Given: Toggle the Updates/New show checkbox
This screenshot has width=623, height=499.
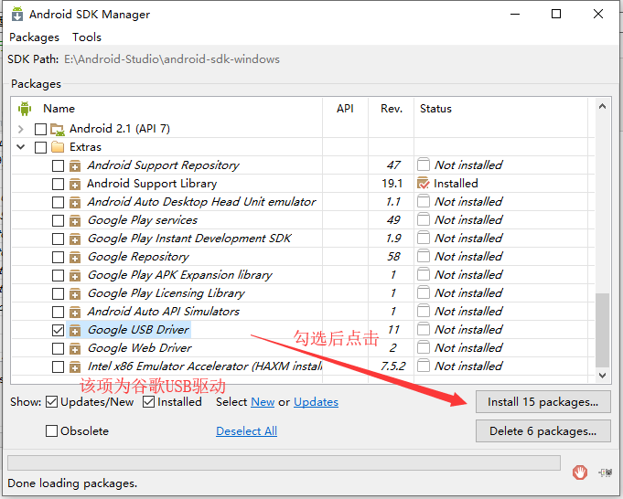Looking at the screenshot, I should [x=51, y=402].
